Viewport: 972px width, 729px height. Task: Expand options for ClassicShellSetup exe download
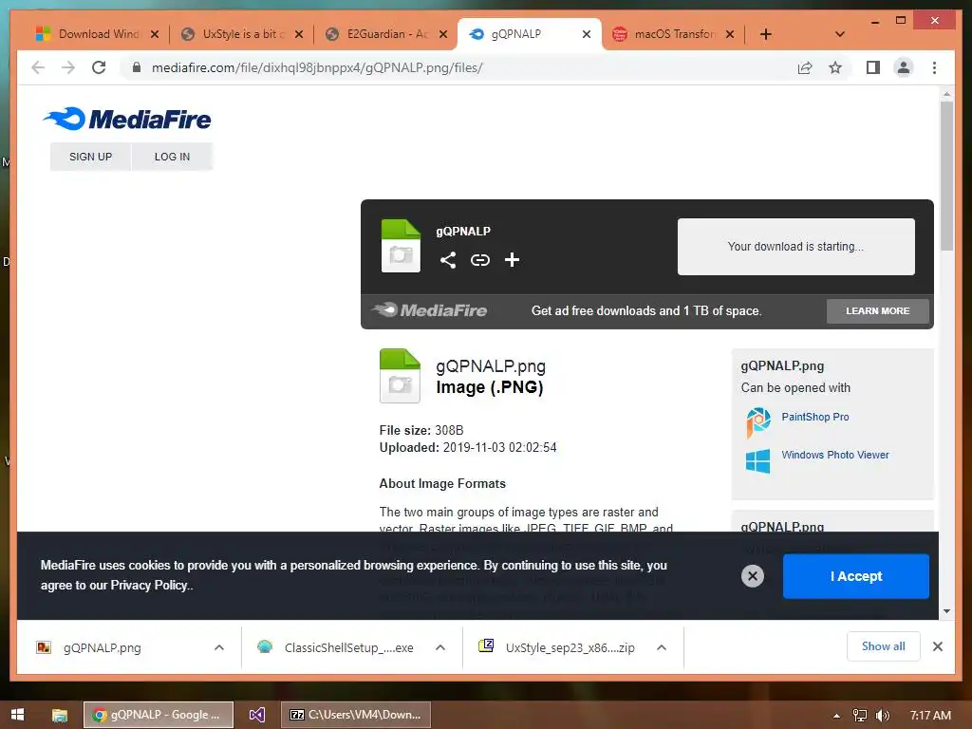pyautogui.click(x=440, y=647)
